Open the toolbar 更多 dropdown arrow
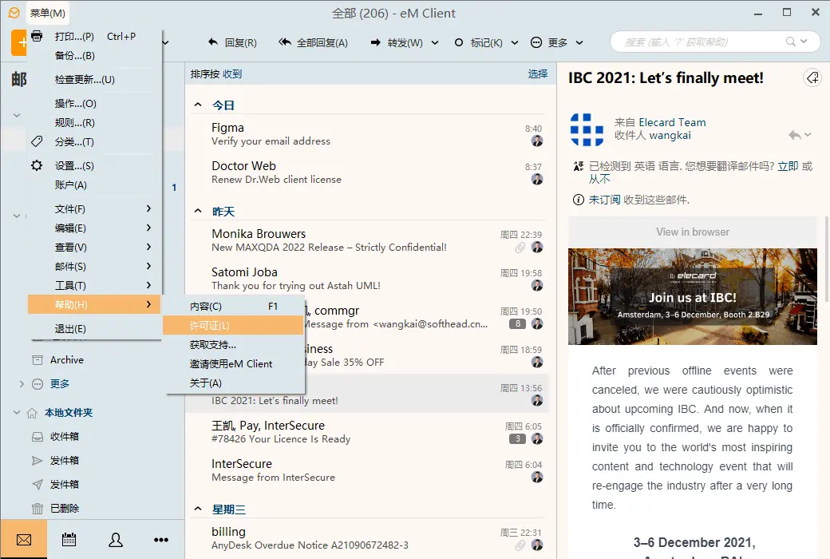The image size is (830, 559). coord(579,42)
